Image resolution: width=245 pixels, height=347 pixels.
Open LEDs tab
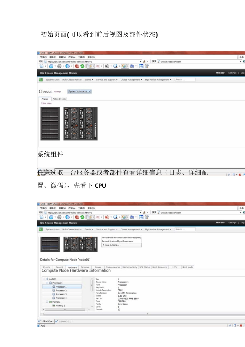tap(175, 267)
